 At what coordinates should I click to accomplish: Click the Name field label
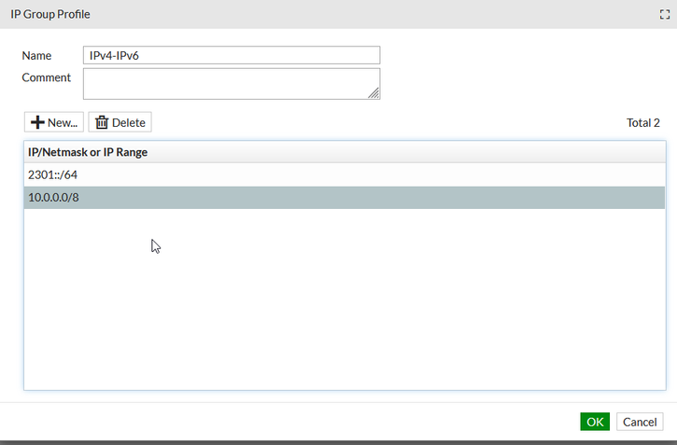[37, 56]
